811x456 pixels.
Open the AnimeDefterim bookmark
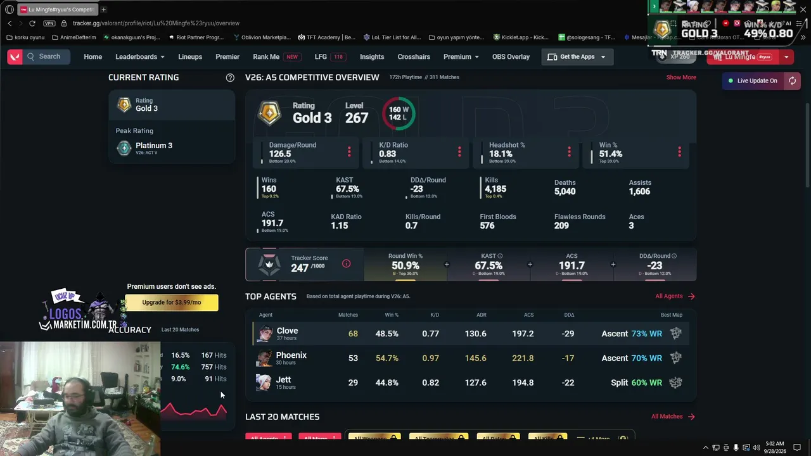pos(73,37)
